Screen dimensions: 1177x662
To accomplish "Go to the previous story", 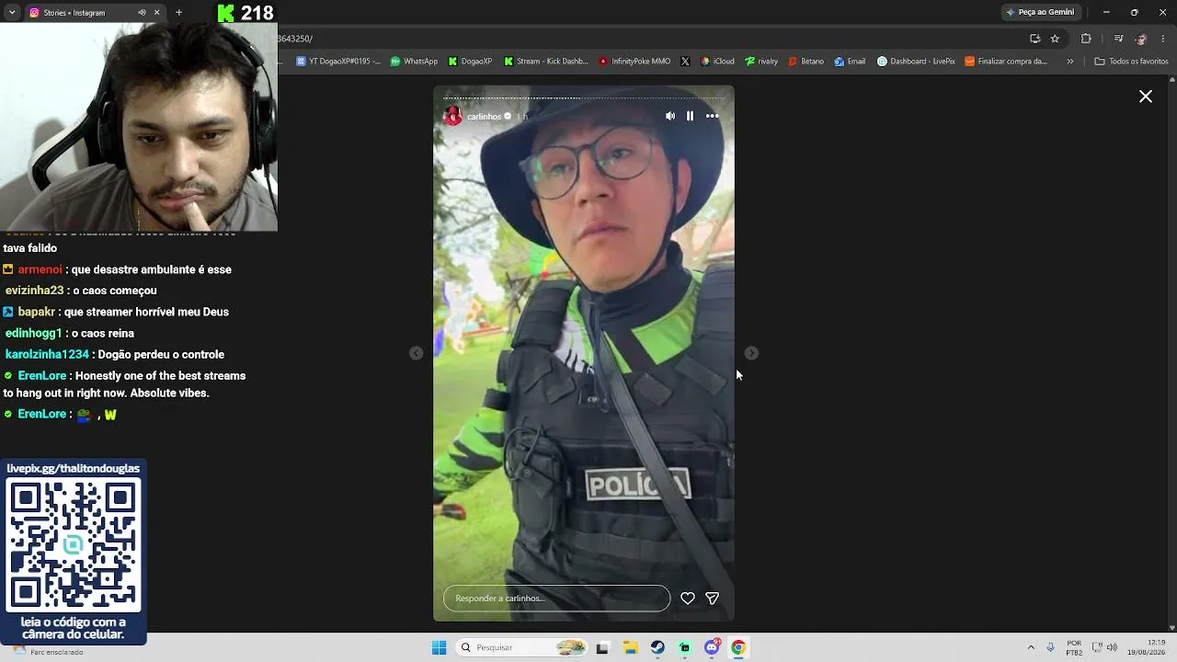I will [416, 353].
